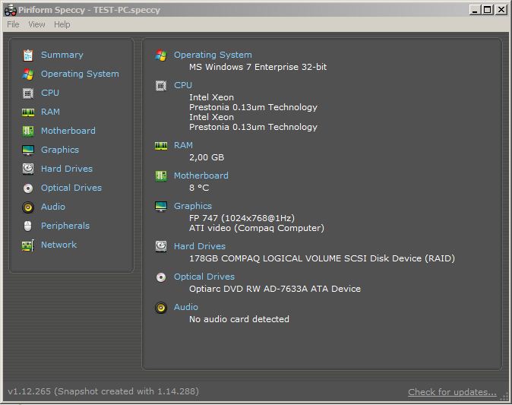Click the Graphics monitor icon in summary panel
Screen dimensions: 512x405
(x=161, y=207)
